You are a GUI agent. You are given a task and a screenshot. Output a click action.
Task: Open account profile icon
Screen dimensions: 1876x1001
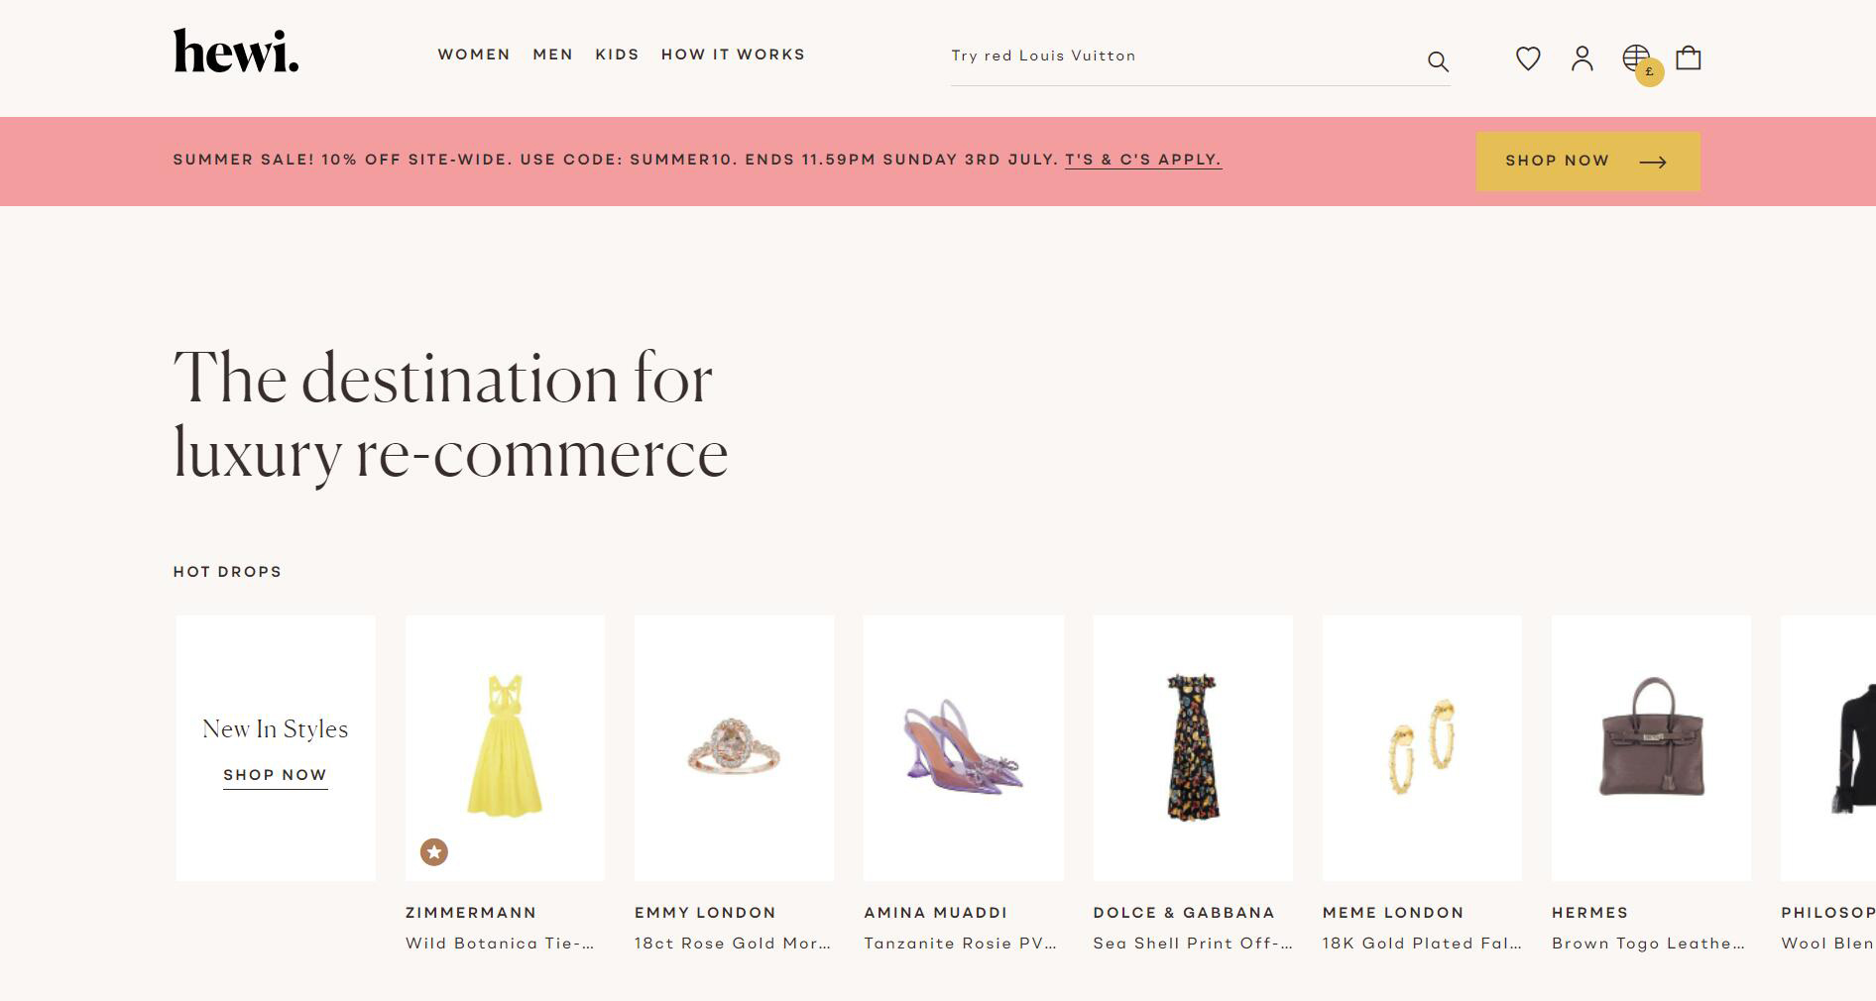click(x=1583, y=58)
